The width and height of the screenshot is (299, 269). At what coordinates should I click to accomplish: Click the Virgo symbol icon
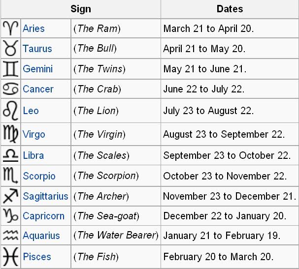11,134
